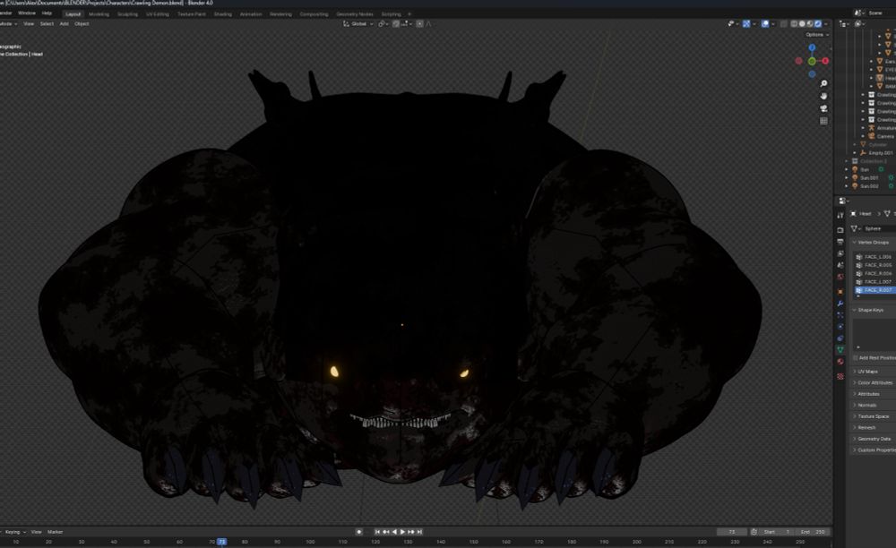Enable the Add Rest Position checkbox
Viewport: 896px width, 548px height.
856,357
